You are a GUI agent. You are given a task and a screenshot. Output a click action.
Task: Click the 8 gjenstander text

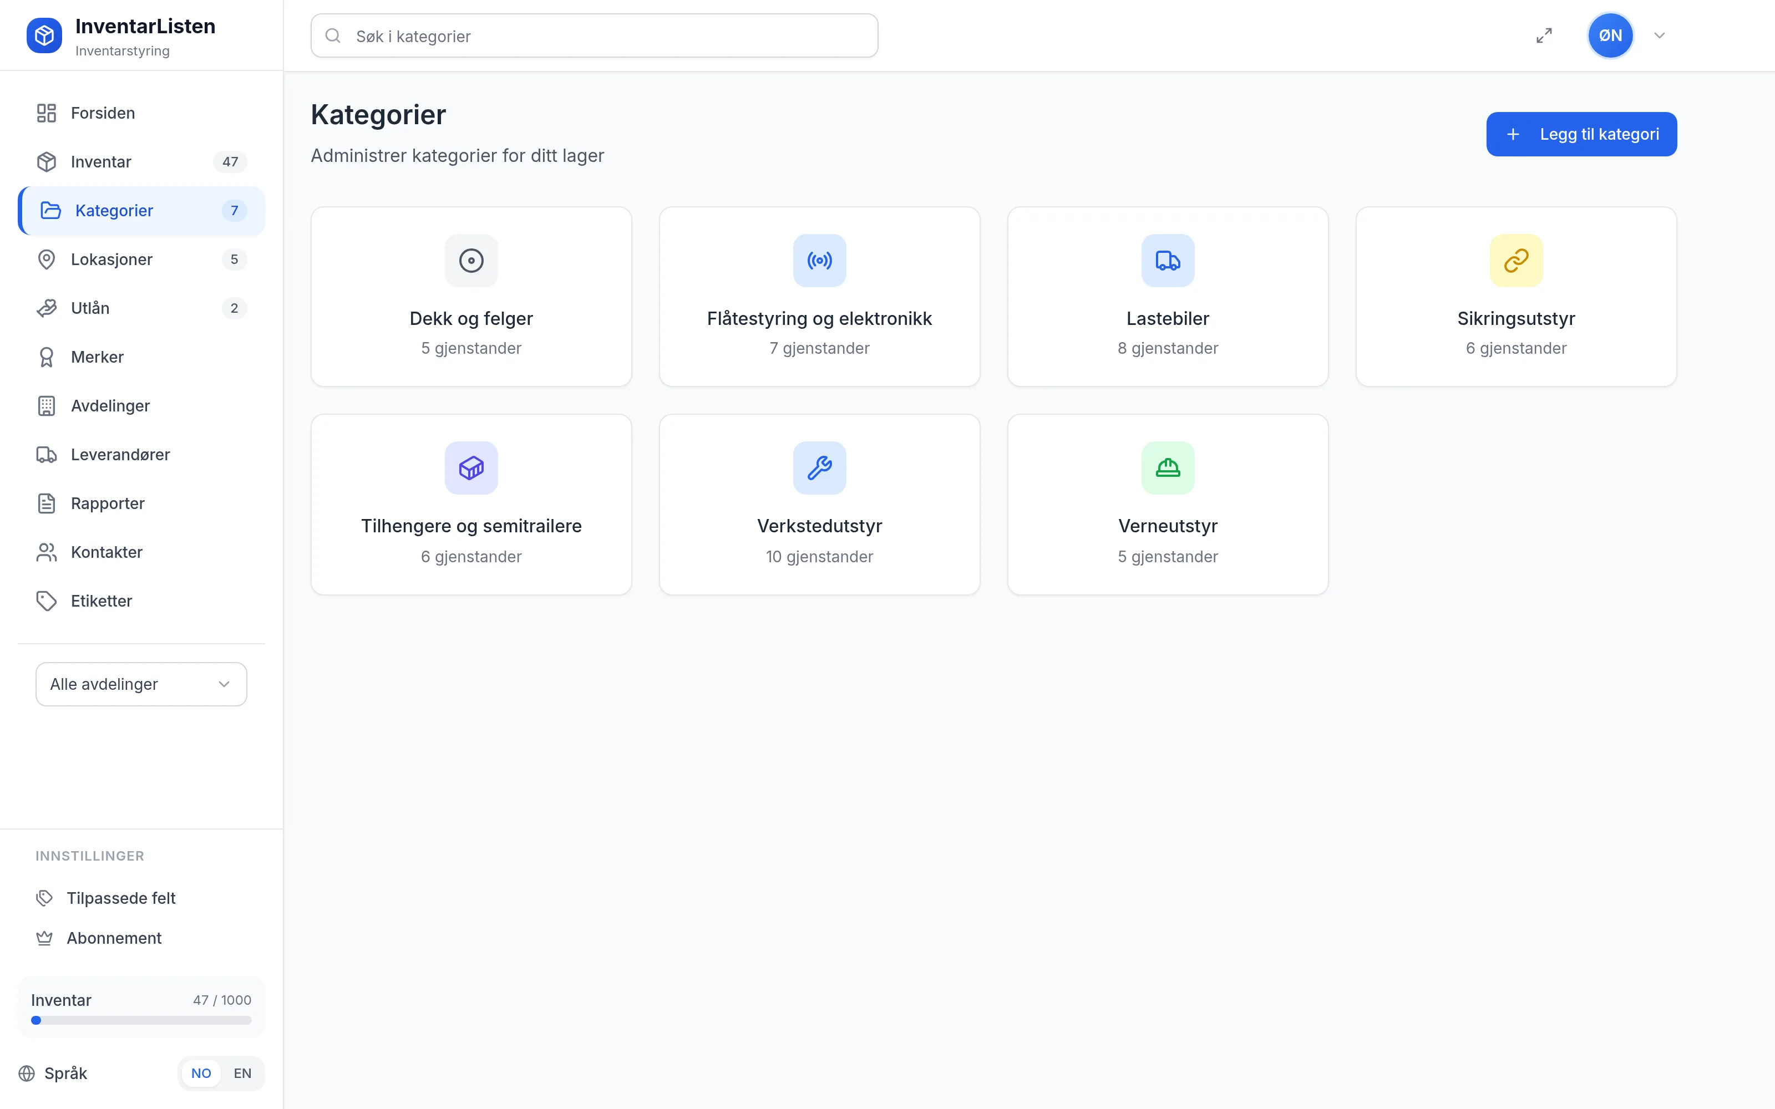pos(1168,348)
